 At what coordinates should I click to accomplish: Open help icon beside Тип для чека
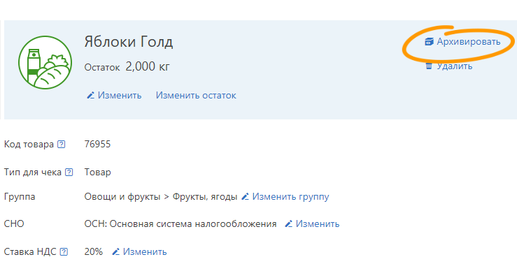pos(69,173)
